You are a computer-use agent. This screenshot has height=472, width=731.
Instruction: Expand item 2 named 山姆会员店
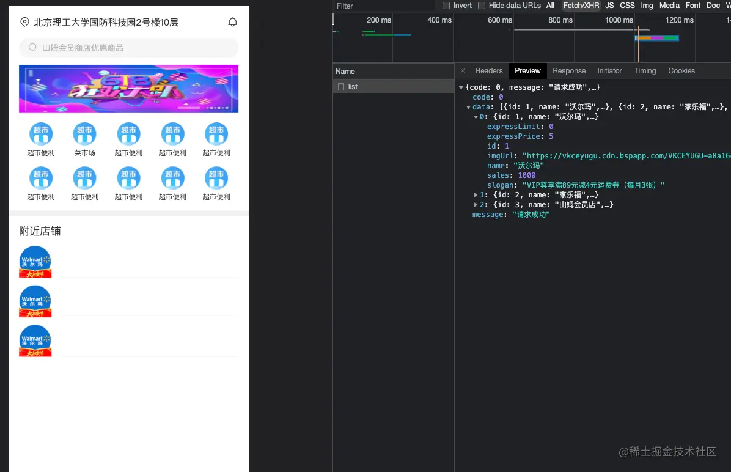coord(476,205)
